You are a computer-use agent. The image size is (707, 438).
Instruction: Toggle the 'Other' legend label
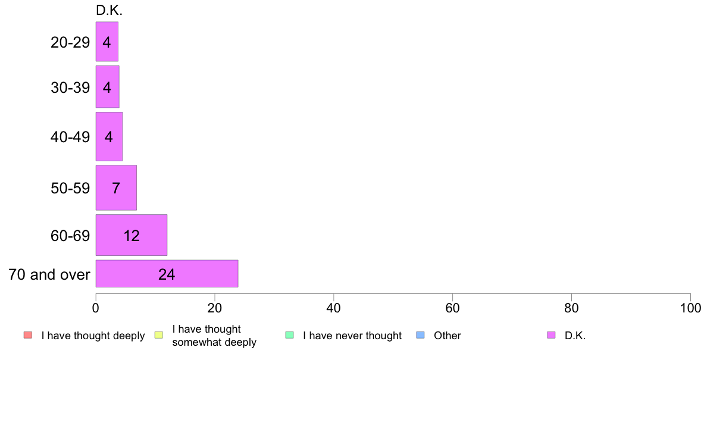click(x=448, y=336)
